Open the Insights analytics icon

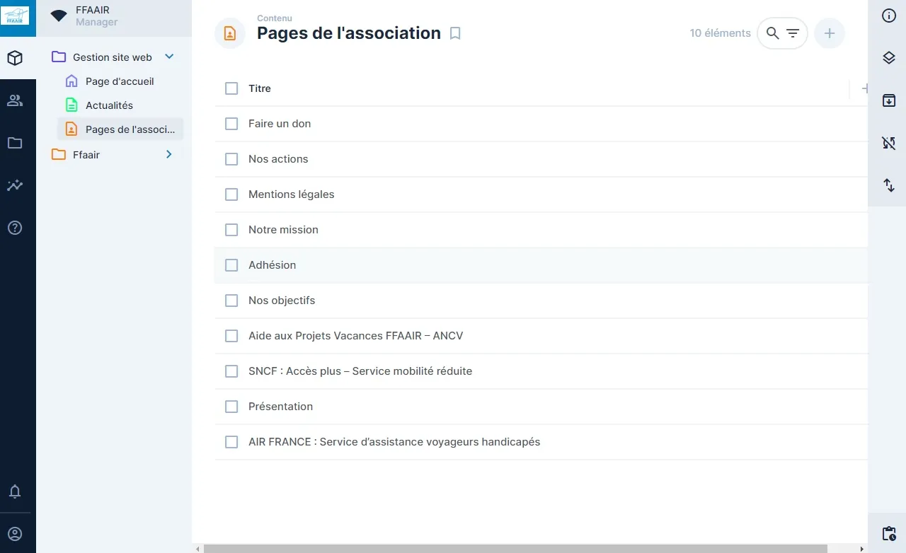tap(15, 185)
